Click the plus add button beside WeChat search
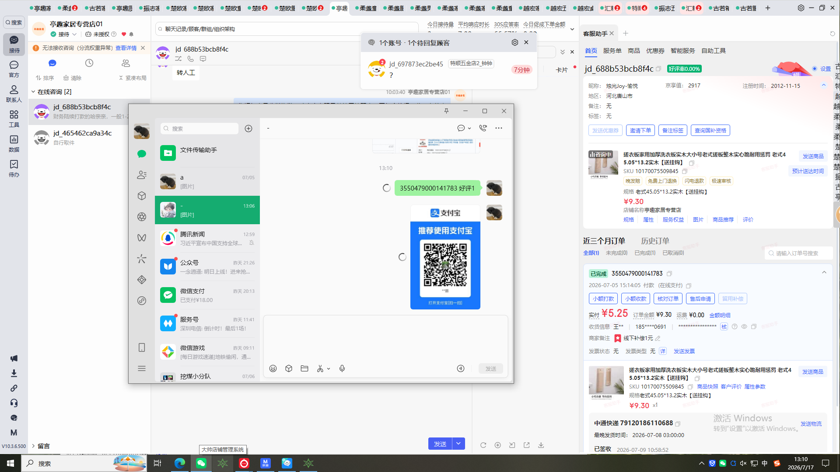840x472 pixels. pyautogui.click(x=248, y=128)
